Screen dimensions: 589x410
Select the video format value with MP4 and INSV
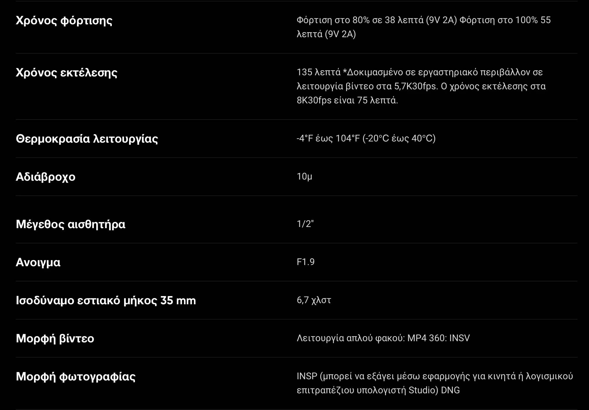tap(383, 338)
